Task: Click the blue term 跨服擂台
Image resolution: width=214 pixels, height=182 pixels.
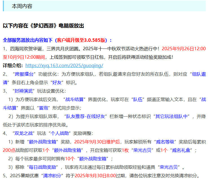Action: [24, 74]
